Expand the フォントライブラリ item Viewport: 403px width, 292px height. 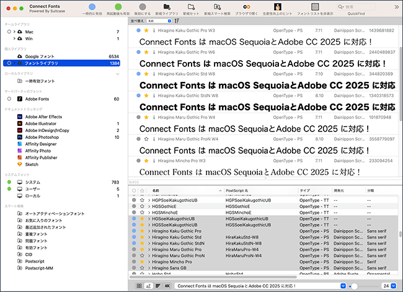point(14,63)
